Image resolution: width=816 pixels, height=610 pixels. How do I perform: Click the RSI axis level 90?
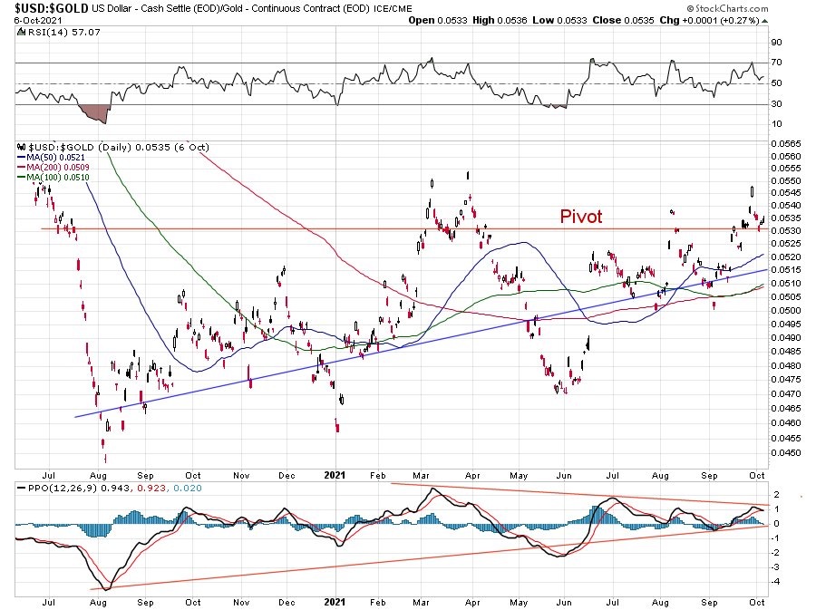(776, 43)
